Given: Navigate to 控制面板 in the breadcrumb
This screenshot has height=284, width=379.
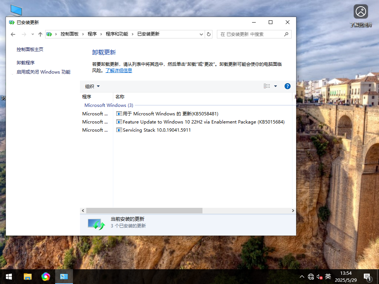Looking at the screenshot, I should click(x=69, y=34).
